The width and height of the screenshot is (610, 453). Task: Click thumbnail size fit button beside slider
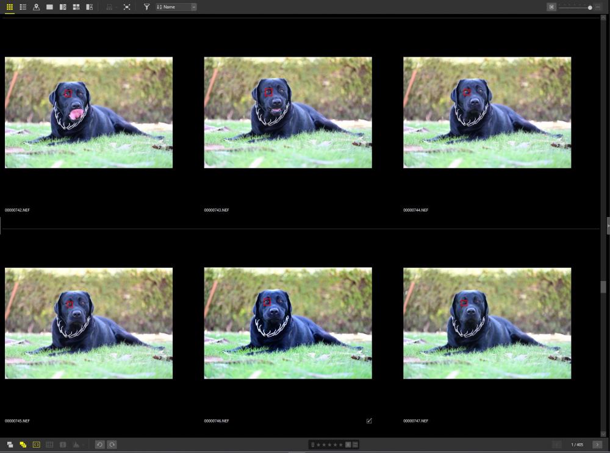click(x=551, y=7)
